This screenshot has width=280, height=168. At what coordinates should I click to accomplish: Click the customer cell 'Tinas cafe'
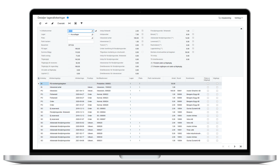[190, 130]
